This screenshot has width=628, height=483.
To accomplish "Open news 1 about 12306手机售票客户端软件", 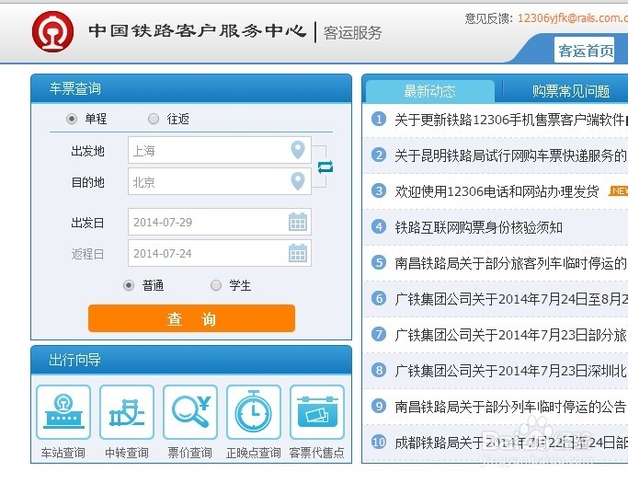I will click(x=511, y=120).
